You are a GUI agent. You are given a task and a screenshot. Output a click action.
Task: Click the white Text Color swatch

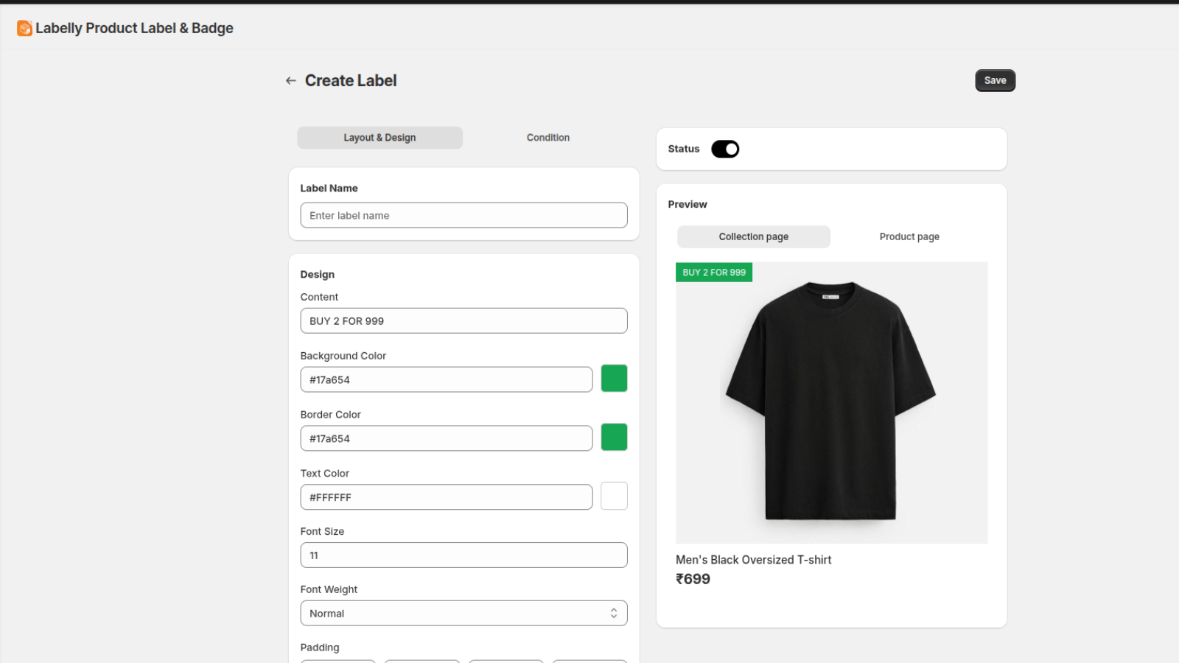click(x=614, y=496)
